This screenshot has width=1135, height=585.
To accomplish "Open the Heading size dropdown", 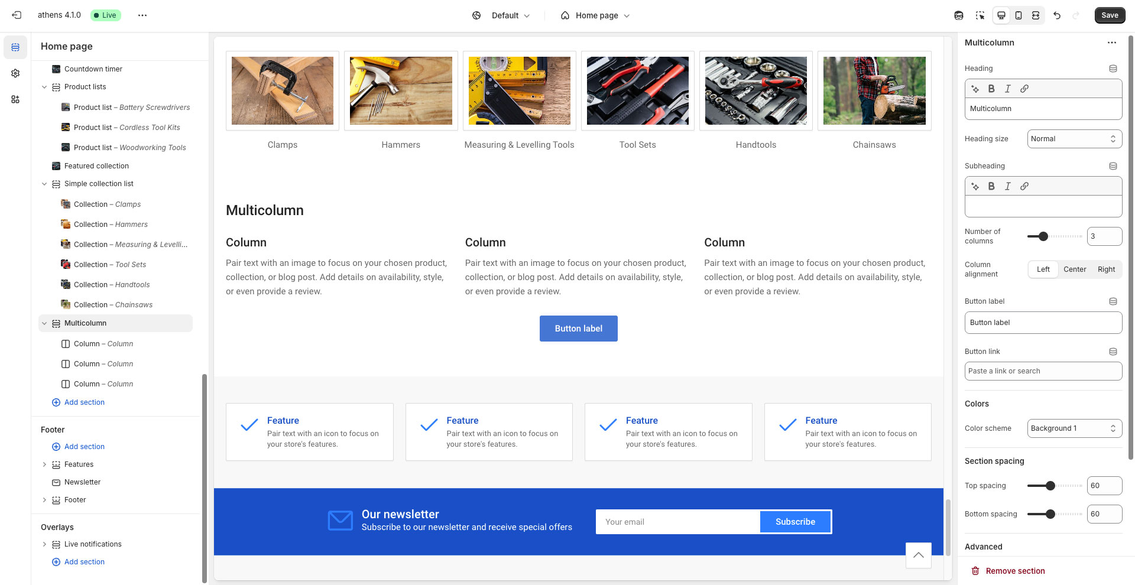I will click(x=1074, y=139).
